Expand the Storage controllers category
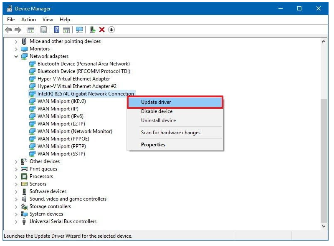Image resolution: width=334 pixels, height=246 pixels. click(16, 207)
